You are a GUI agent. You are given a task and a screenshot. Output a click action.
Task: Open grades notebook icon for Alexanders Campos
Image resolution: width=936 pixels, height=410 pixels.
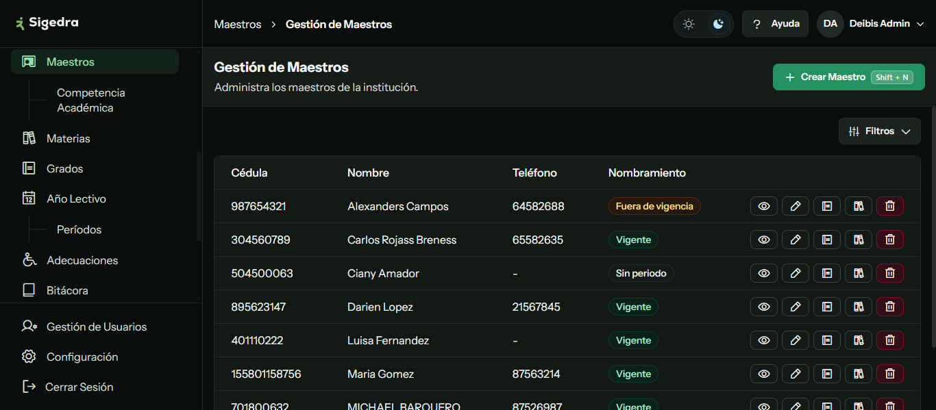click(x=827, y=206)
